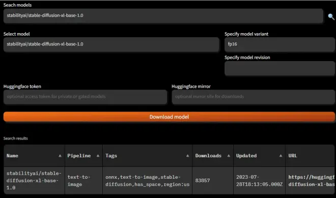The image size is (336, 198).
Task: Click the 83857 downloads cell
Action: tap(213, 180)
